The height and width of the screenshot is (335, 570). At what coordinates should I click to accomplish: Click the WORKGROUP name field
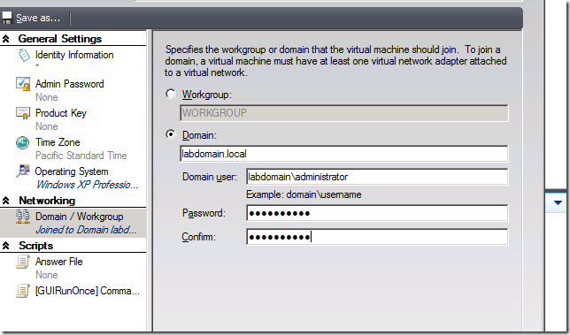pos(344,113)
